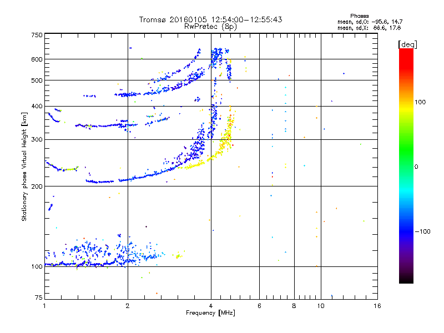Click the y-axis label '200'
The height and width of the screenshot is (333, 444).
(37, 186)
